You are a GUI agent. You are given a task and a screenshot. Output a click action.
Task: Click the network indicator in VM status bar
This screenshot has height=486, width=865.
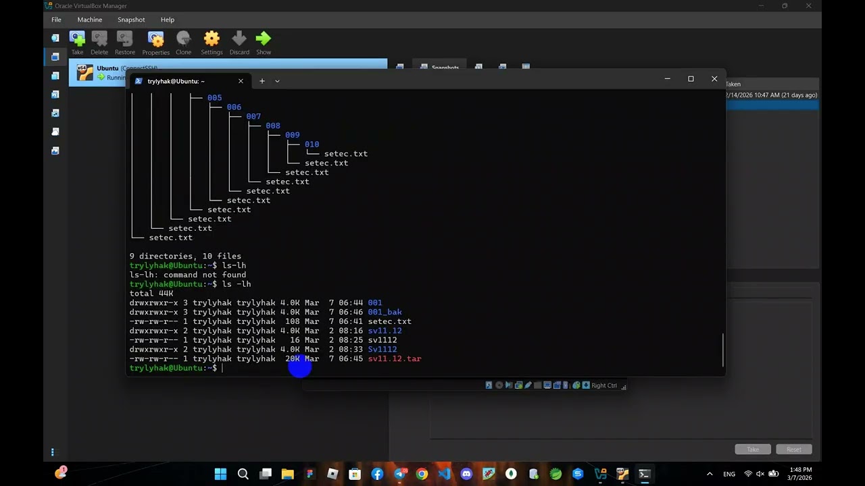tap(518, 385)
